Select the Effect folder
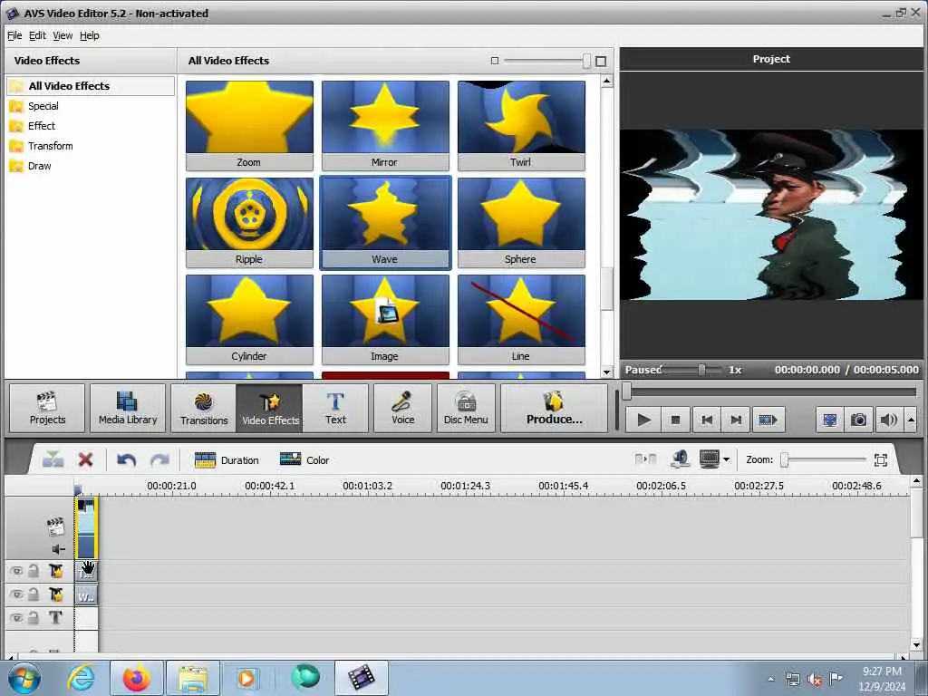 point(42,126)
